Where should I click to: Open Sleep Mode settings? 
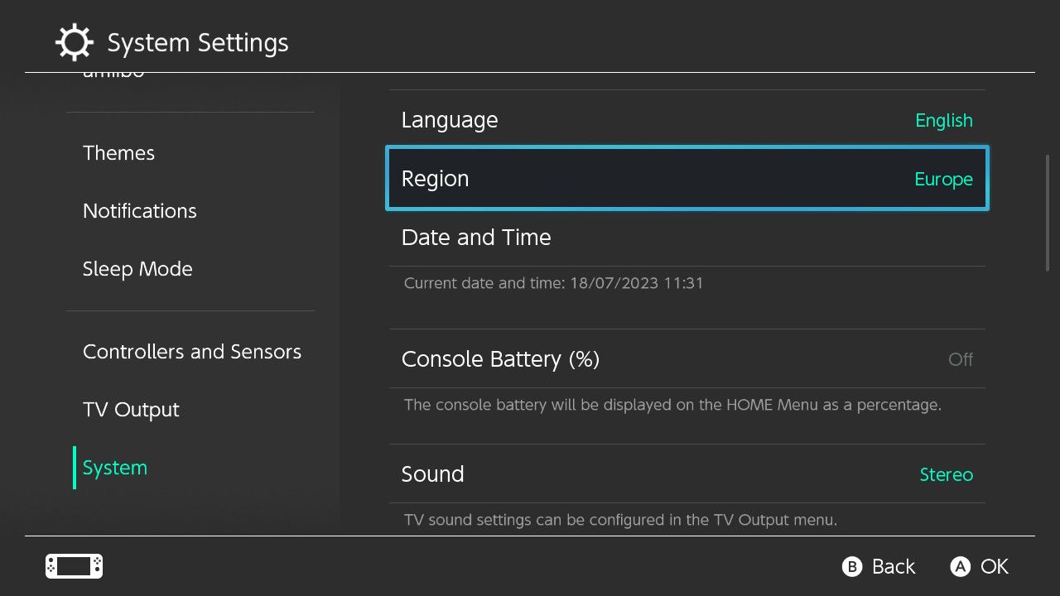pos(137,269)
